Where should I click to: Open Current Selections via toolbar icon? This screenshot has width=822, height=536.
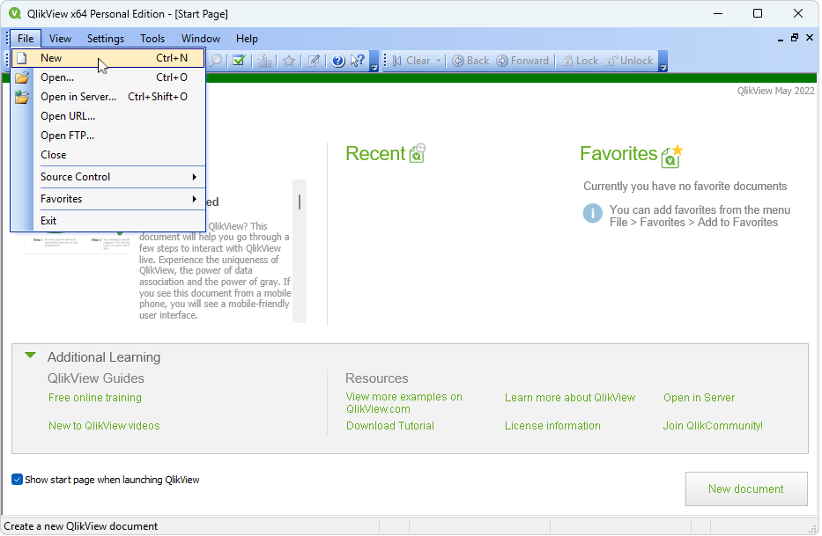240,61
